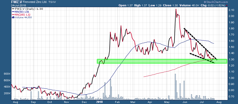Click the 400K volume axis label
This screenshot has width=238, height=104.
point(7,87)
